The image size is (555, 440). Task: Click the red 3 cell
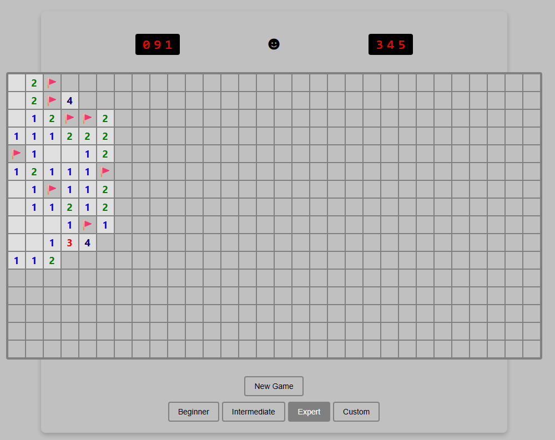[70, 243]
